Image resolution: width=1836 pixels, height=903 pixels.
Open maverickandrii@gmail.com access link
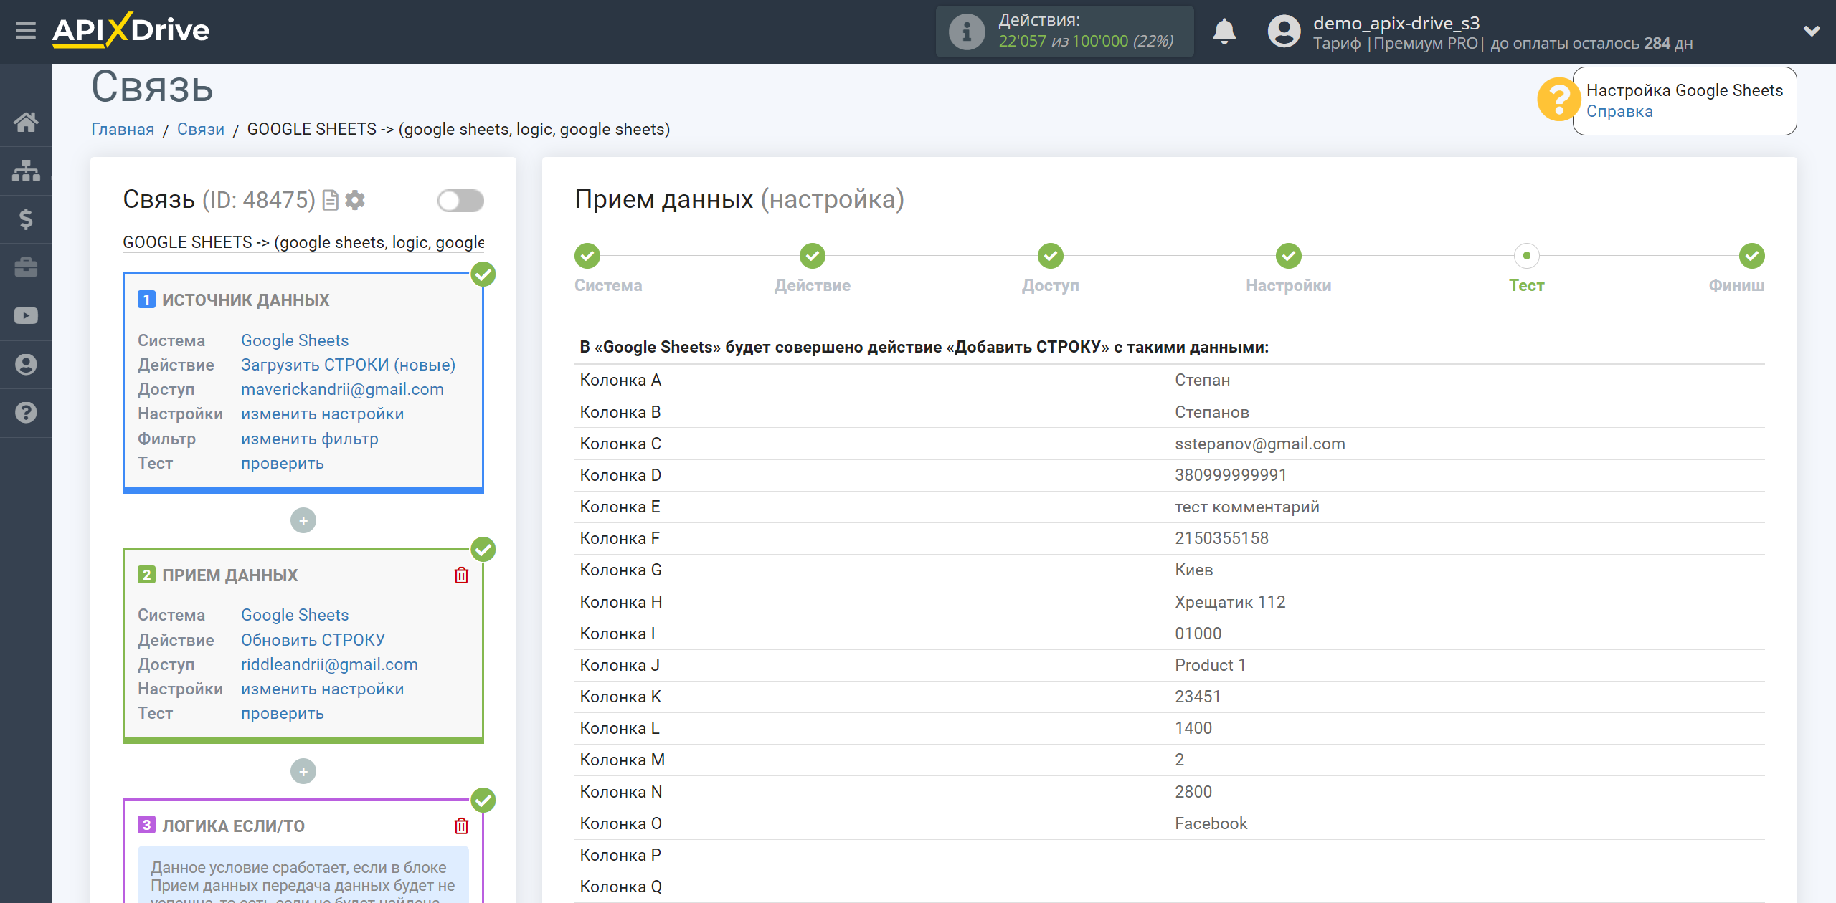(342, 389)
